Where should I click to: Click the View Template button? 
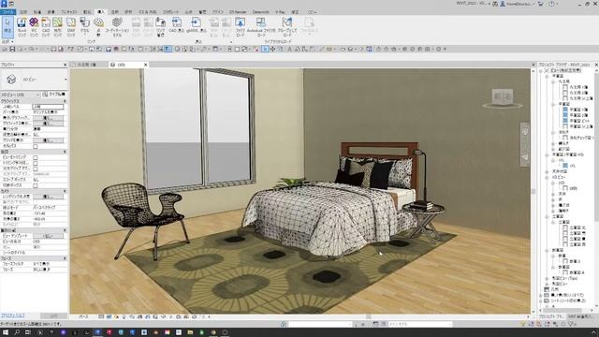[x=48, y=236]
